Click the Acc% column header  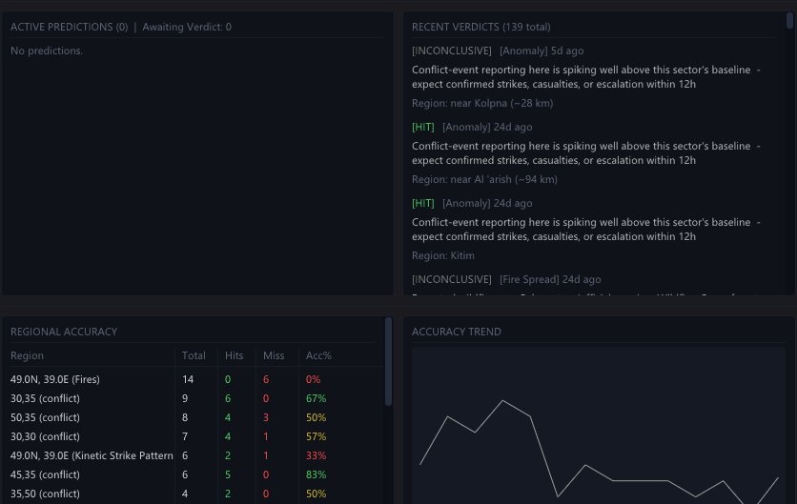[318, 355]
